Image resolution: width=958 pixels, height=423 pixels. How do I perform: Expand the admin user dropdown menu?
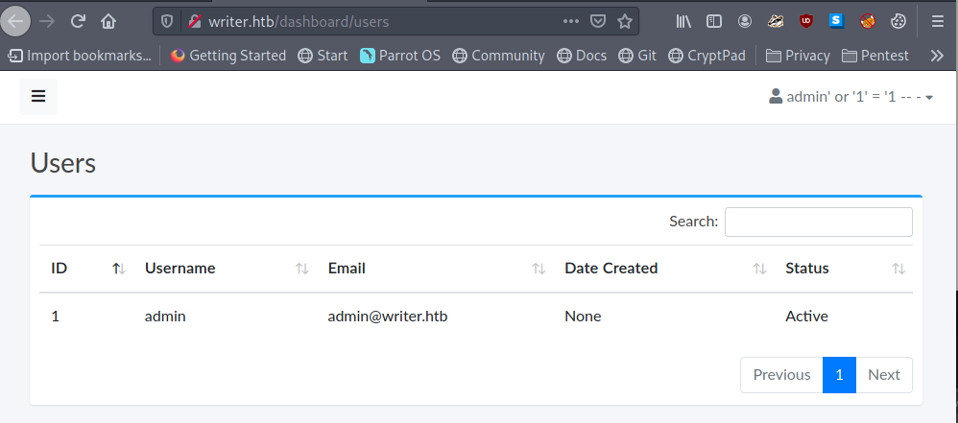pyautogui.click(x=851, y=97)
